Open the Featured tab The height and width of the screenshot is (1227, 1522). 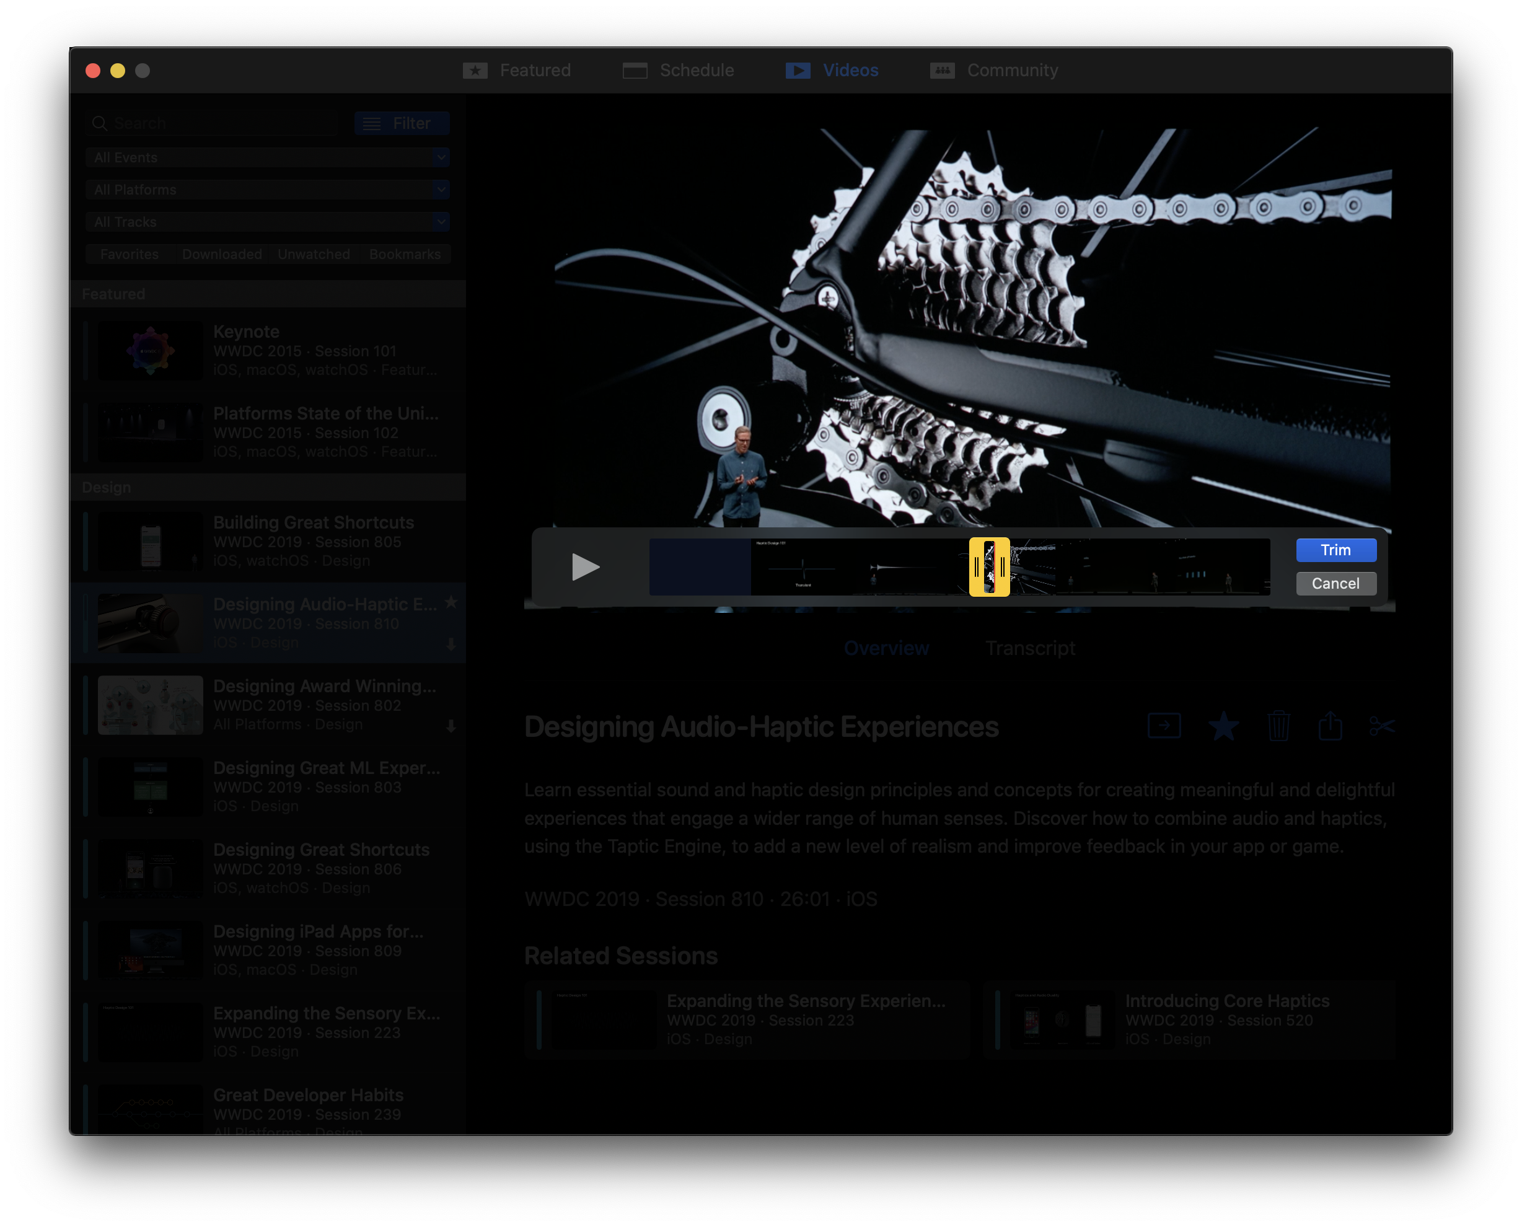(517, 71)
